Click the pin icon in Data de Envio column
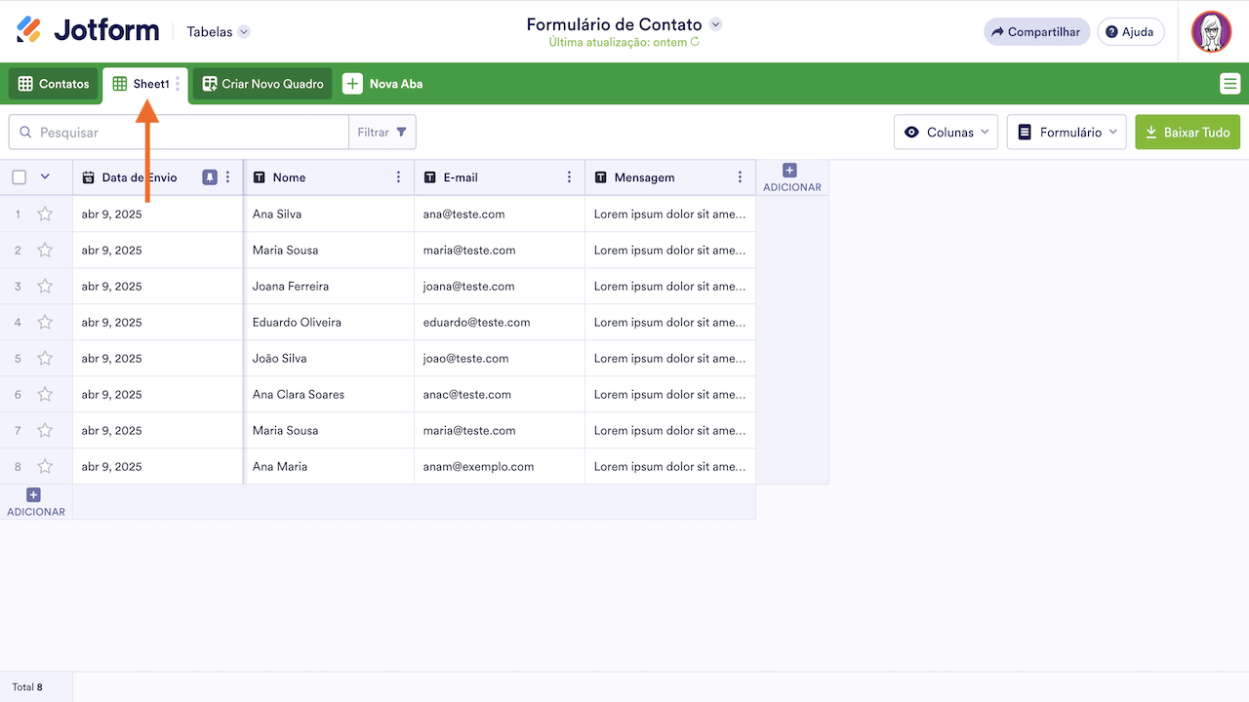 pos(210,177)
